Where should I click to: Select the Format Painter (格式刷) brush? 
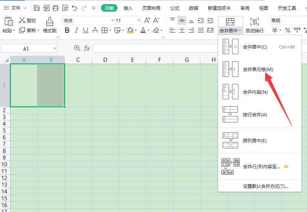[x=50, y=21]
